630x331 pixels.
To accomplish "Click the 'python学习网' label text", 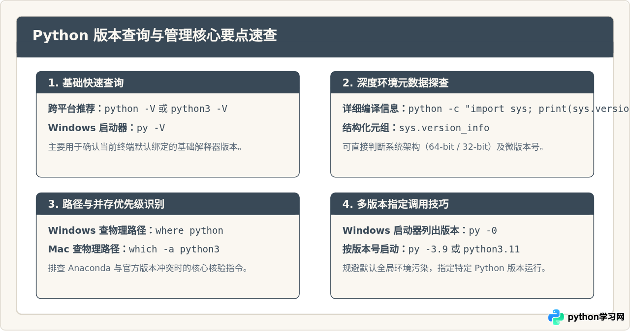I will pos(596,317).
